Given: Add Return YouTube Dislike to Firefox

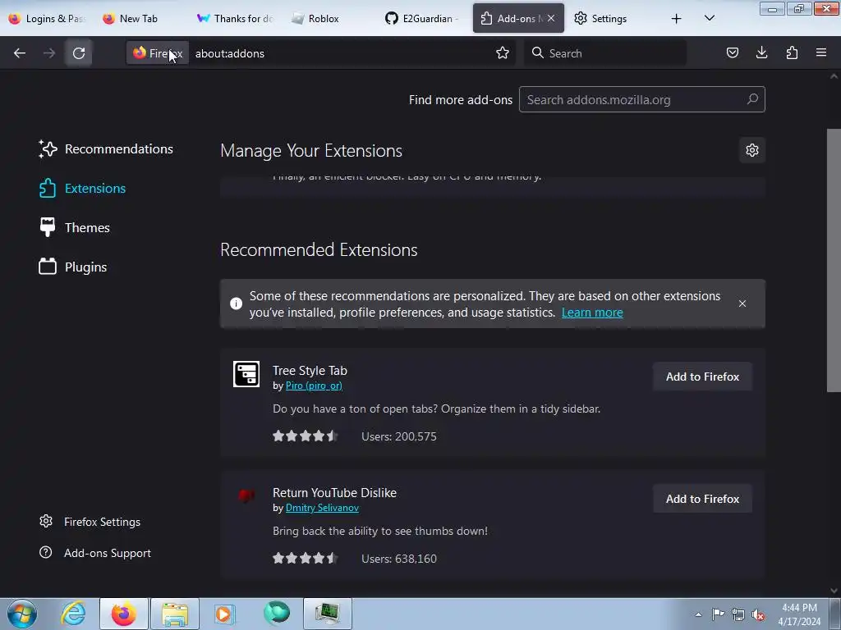Looking at the screenshot, I should [x=702, y=499].
